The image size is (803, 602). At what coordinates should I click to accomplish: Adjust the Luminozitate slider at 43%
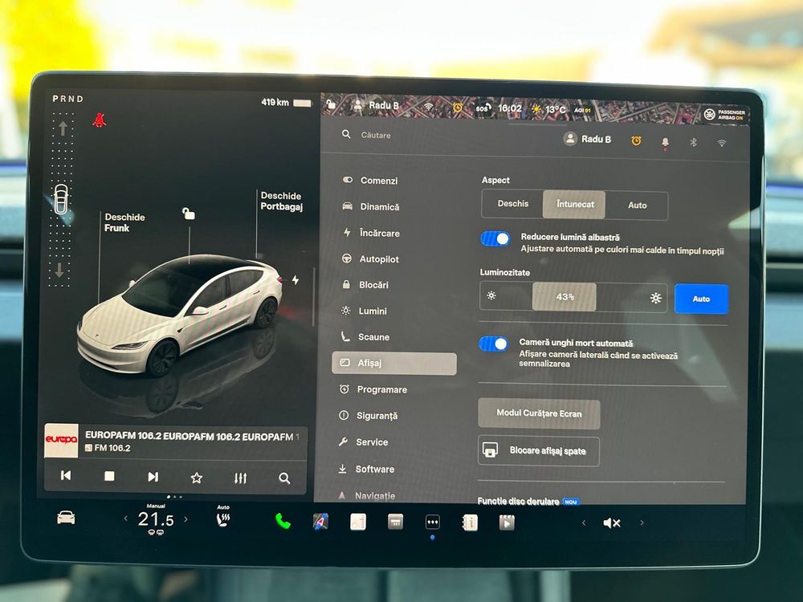[x=565, y=297]
